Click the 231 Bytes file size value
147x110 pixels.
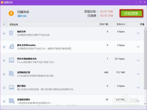(120, 59)
